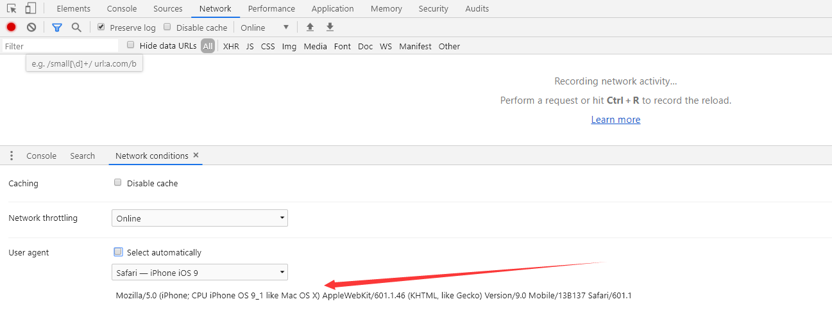
Task: Close the Network conditions tab
Action: click(x=196, y=156)
